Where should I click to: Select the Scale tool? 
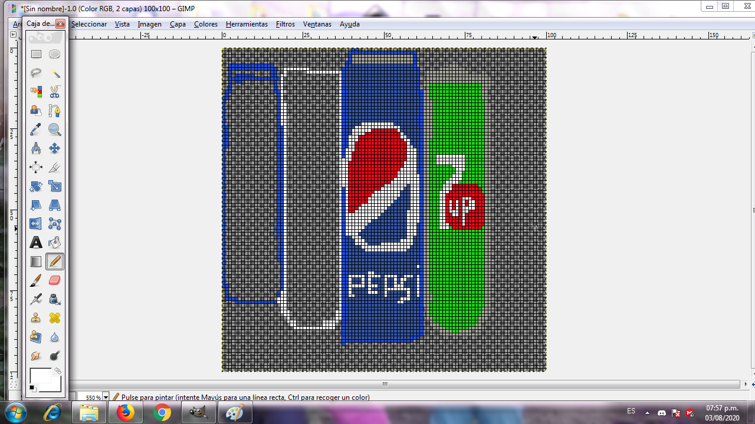pos(55,186)
